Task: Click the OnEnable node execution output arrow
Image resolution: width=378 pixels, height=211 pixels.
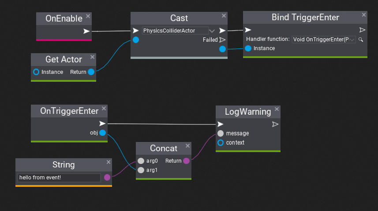Action: tap(86, 31)
